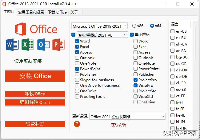Click the Word app icon

pos(12,45)
